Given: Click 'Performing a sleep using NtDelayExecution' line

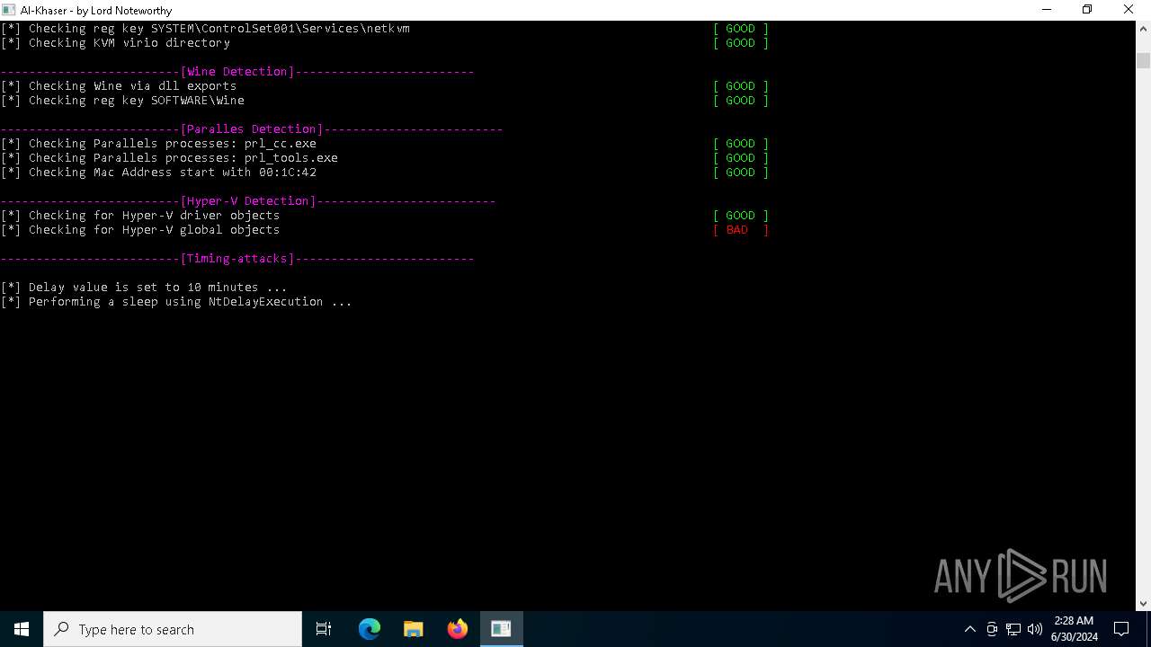Looking at the screenshot, I should point(176,301).
